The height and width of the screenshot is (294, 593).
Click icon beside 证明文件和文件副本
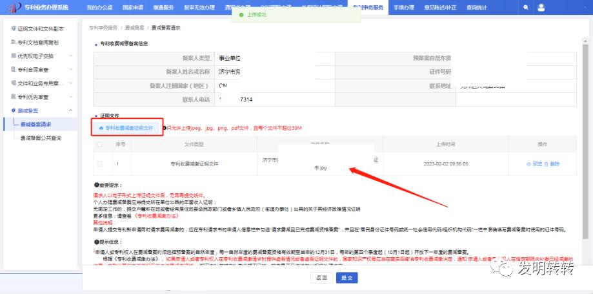click(14, 29)
